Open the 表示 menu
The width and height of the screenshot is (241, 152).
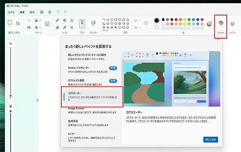point(32,12)
